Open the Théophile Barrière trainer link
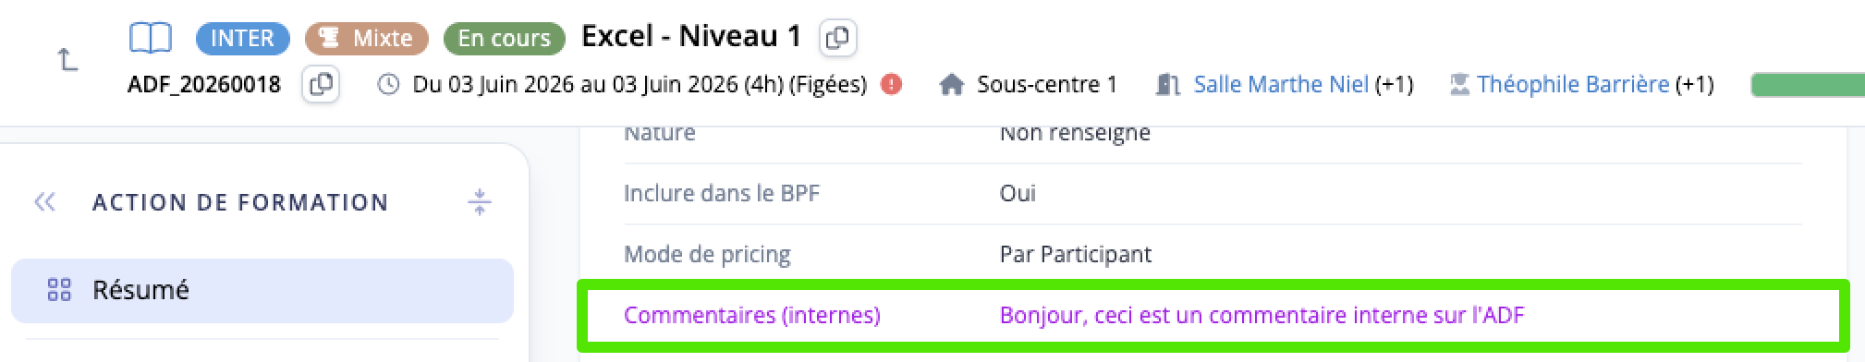Viewport: 1865px width, 362px height. point(1573,85)
